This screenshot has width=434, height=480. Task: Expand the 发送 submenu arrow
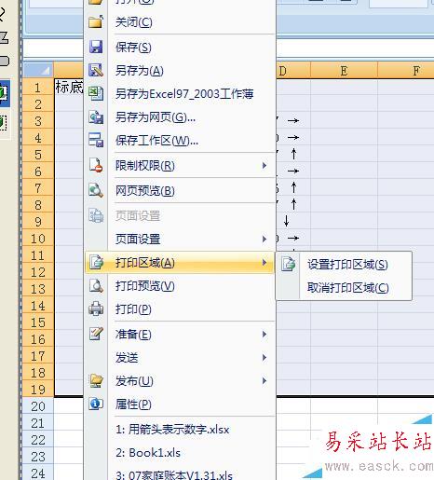[264, 358]
